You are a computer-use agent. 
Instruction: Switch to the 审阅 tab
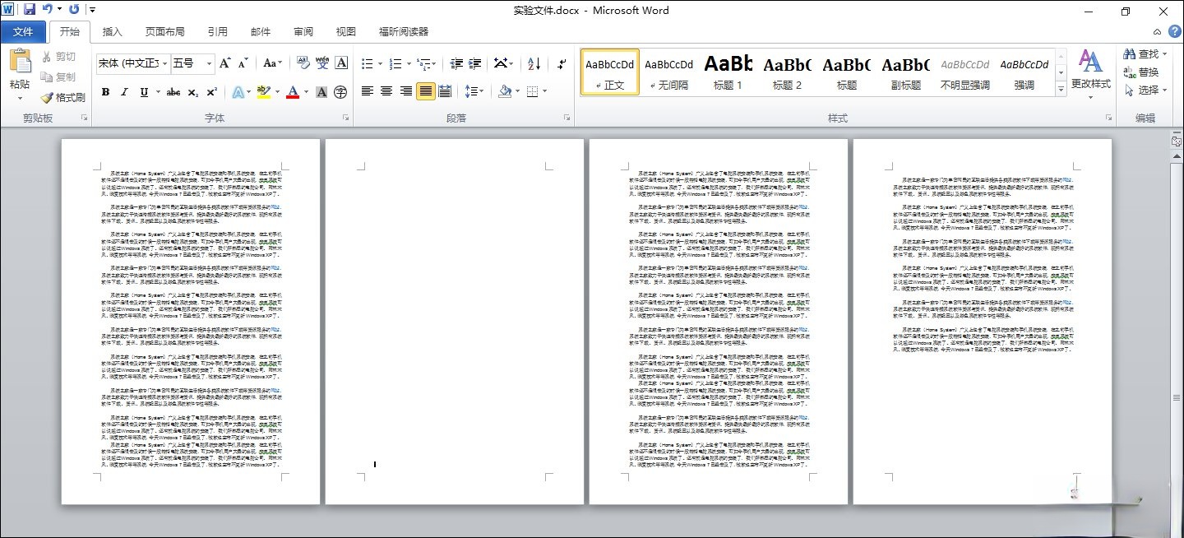[x=303, y=32]
